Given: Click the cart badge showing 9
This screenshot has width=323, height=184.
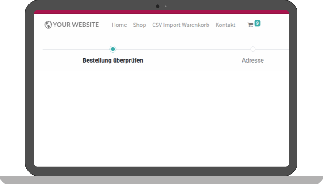Looking at the screenshot, I should [x=257, y=23].
